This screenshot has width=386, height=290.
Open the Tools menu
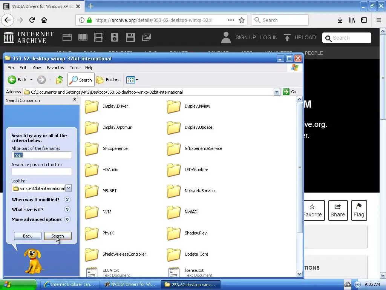74,68
